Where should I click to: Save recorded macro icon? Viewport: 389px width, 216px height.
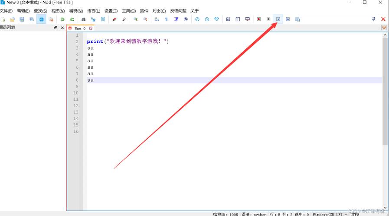point(297,19)
